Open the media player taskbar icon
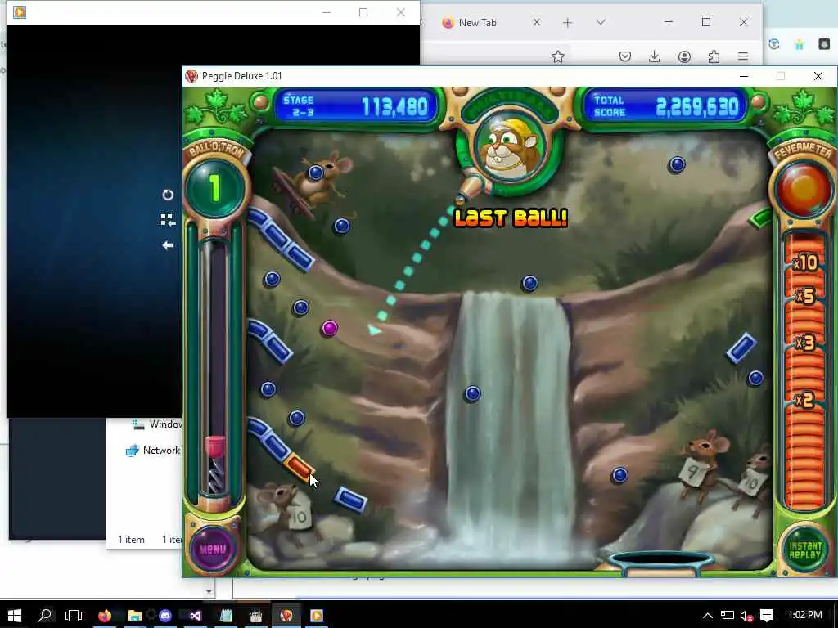Viewport: 838px width, 628px height. (x=317, y=616)
